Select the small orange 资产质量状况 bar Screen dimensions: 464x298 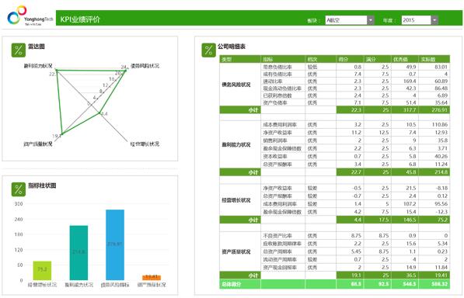point(152,278)
